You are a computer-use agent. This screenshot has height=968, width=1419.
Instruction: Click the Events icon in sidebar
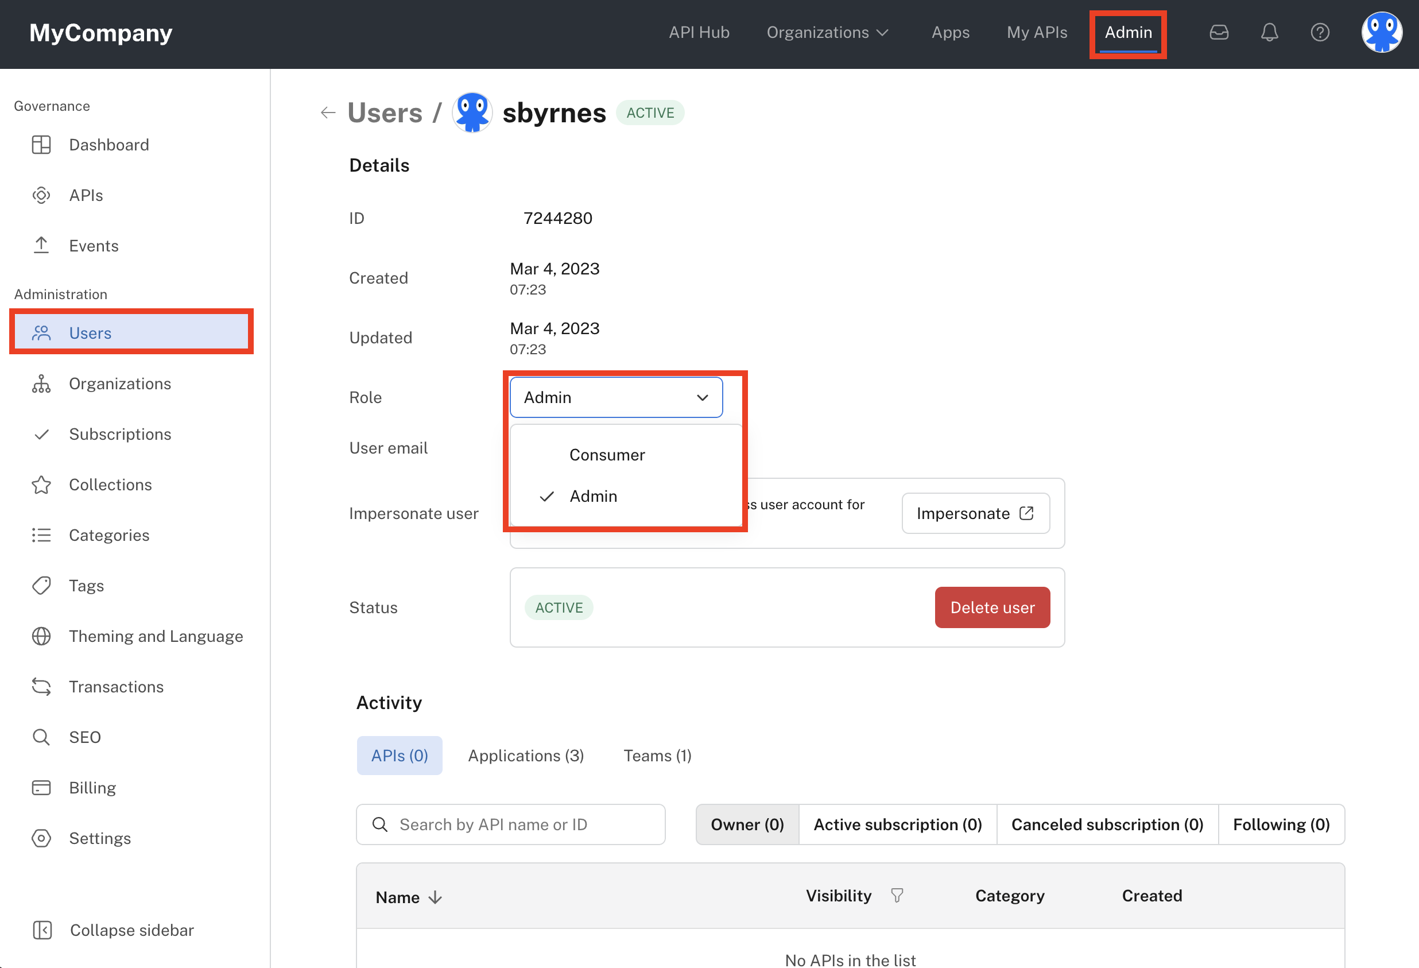41,245
